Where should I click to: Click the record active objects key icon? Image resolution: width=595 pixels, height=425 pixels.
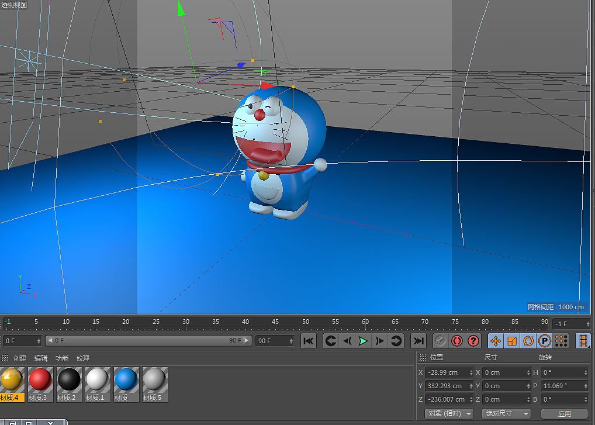[x=440, y=341]
